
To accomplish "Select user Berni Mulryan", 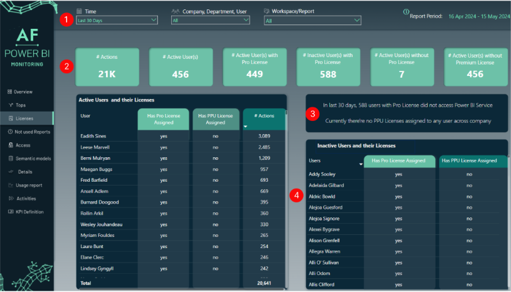I will (x=95, y=158).
